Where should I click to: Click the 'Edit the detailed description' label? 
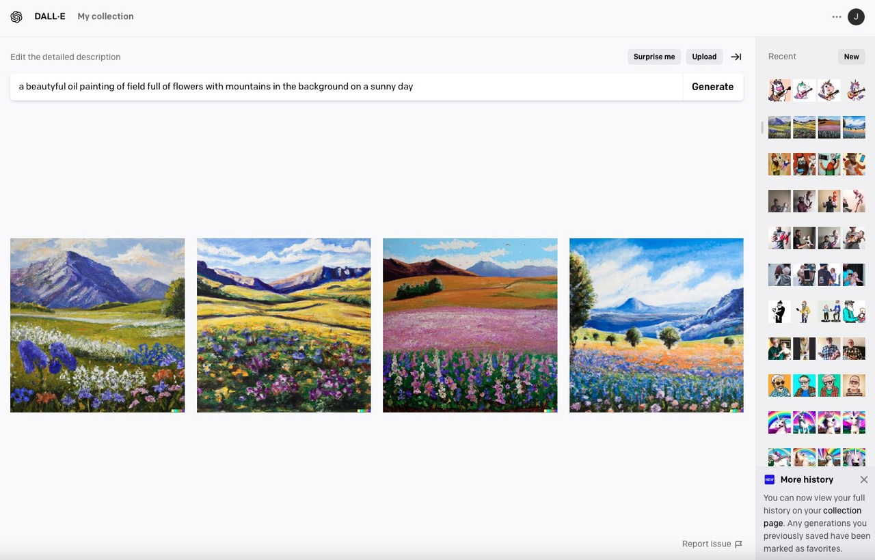click(66, 57)
